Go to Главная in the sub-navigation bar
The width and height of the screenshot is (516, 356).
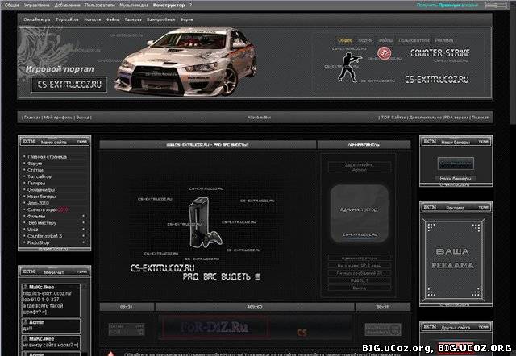32,118
